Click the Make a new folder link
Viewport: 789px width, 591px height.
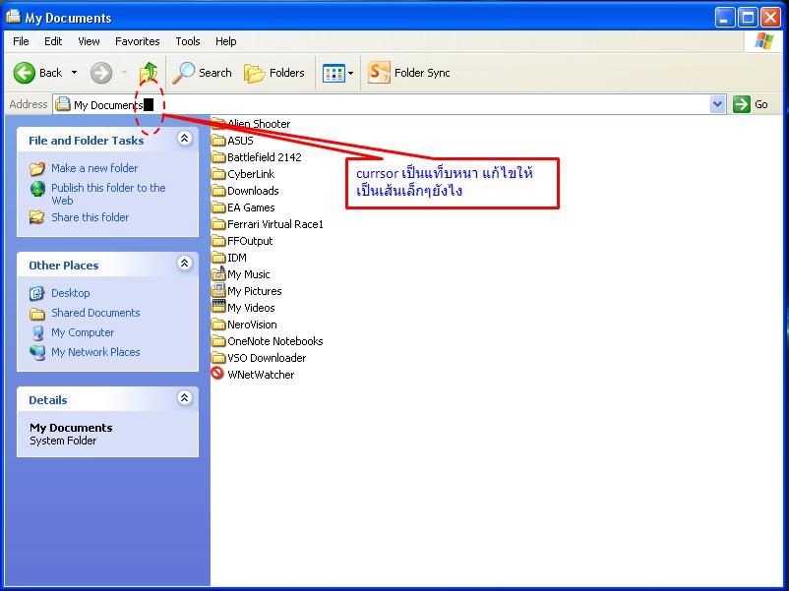94,168
